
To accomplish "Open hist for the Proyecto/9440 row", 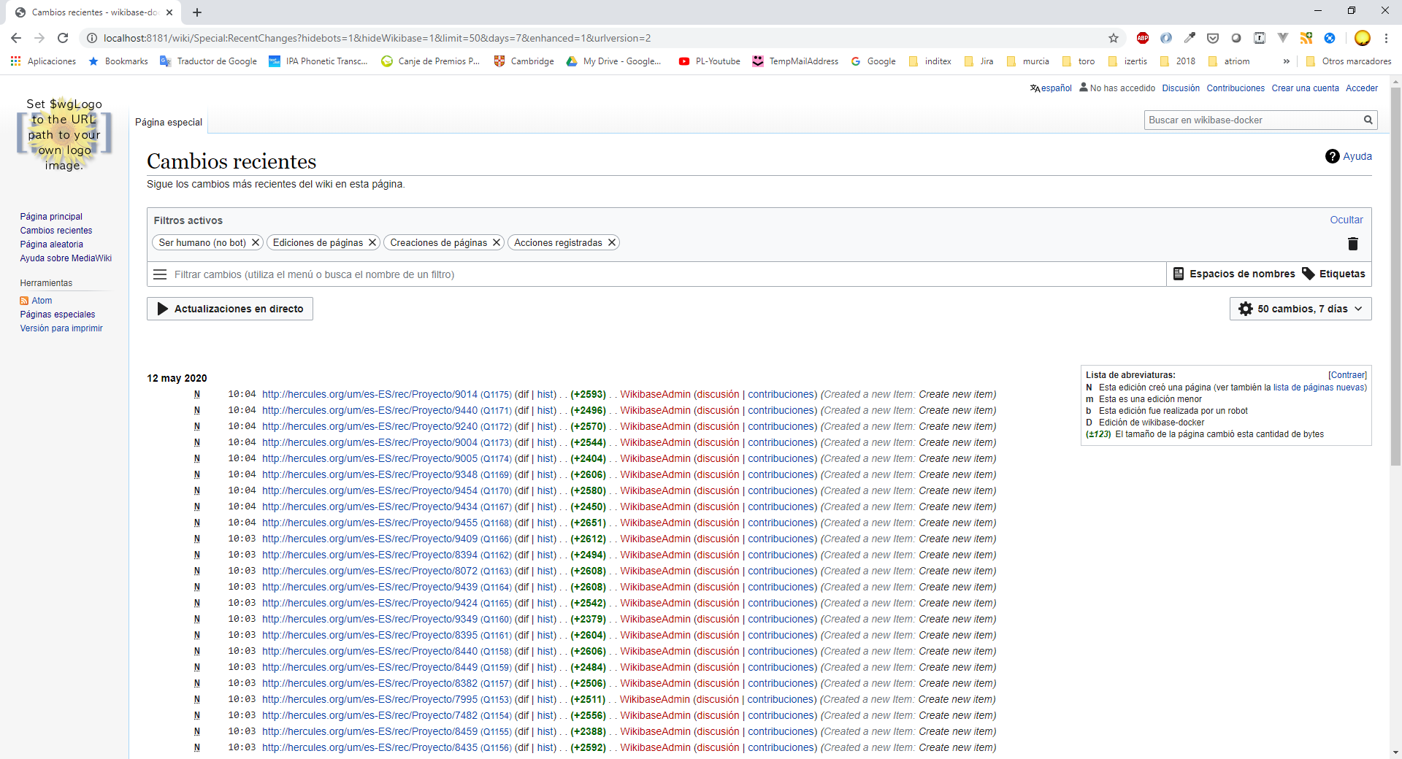I will point(545,410).
